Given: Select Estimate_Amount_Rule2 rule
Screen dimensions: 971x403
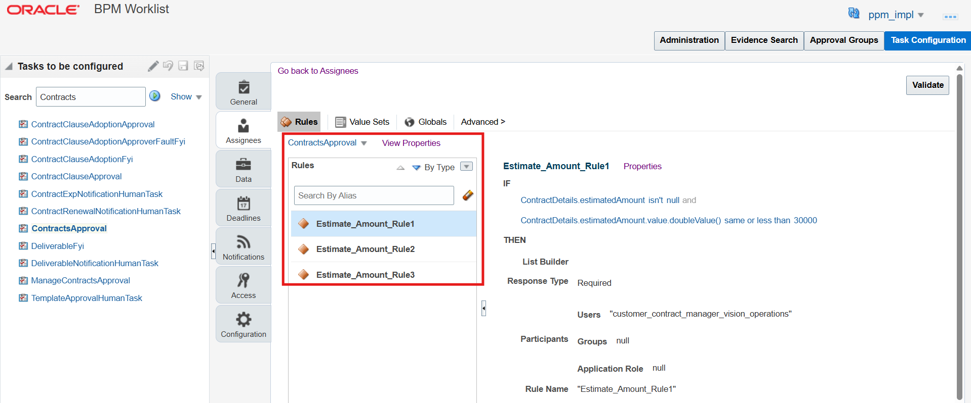Looking at the screenshot, I should 384,249.
